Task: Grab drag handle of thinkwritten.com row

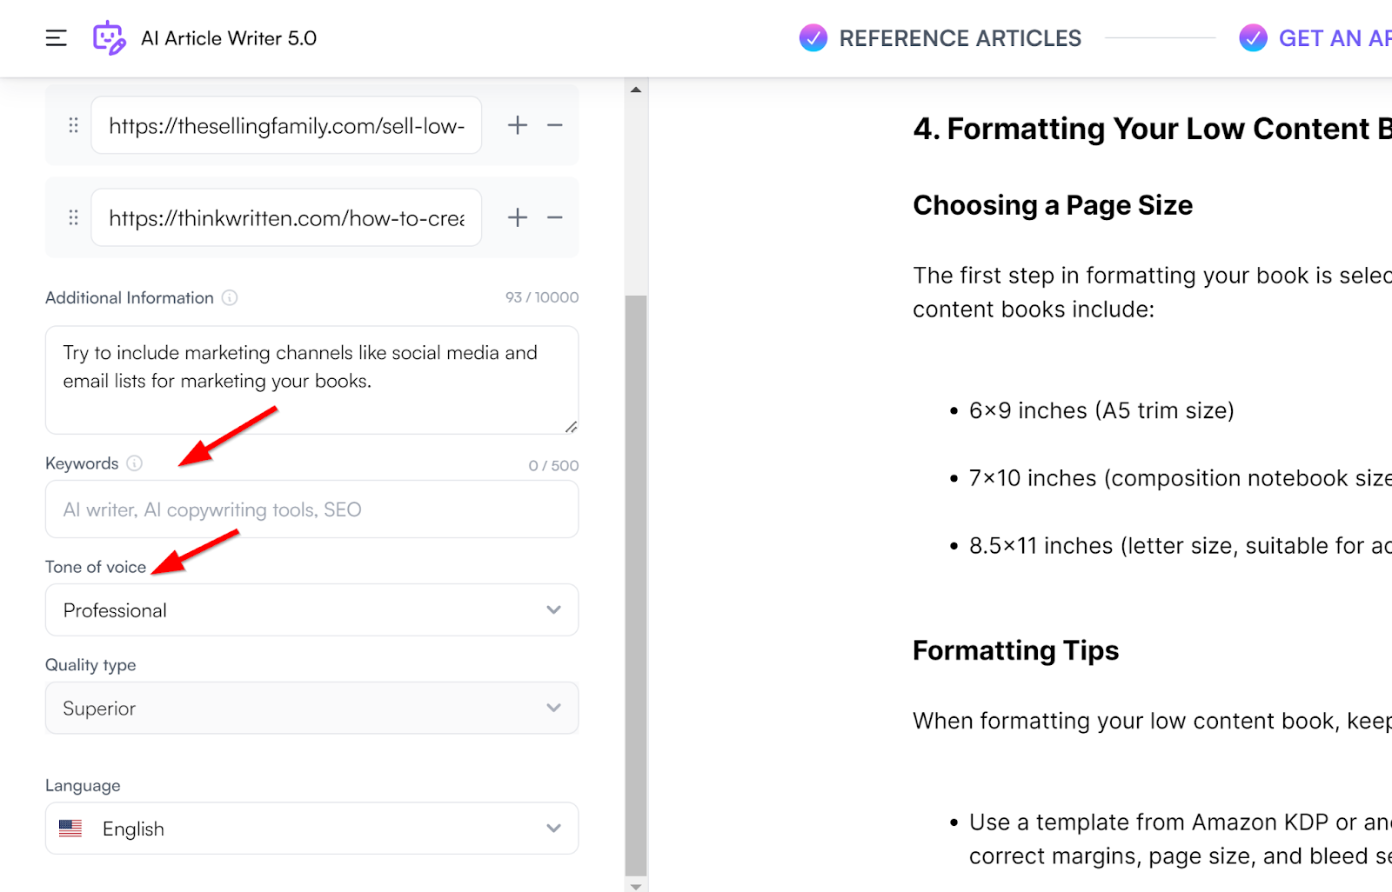Action: 73,217
